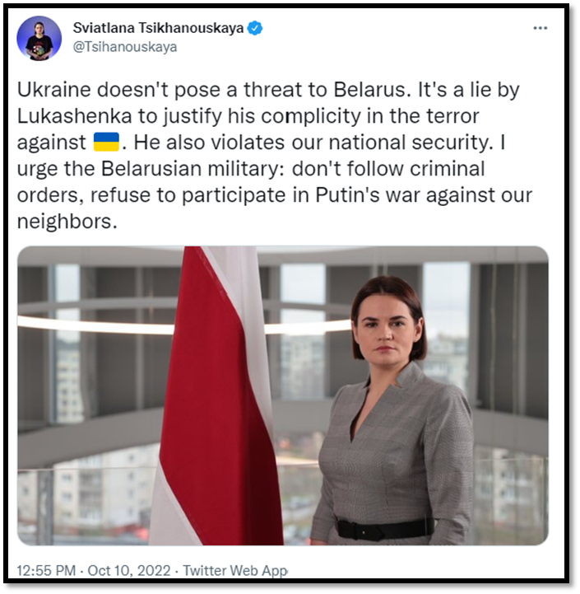Click the word Putin's in the tweet

[x=347, y=195]
